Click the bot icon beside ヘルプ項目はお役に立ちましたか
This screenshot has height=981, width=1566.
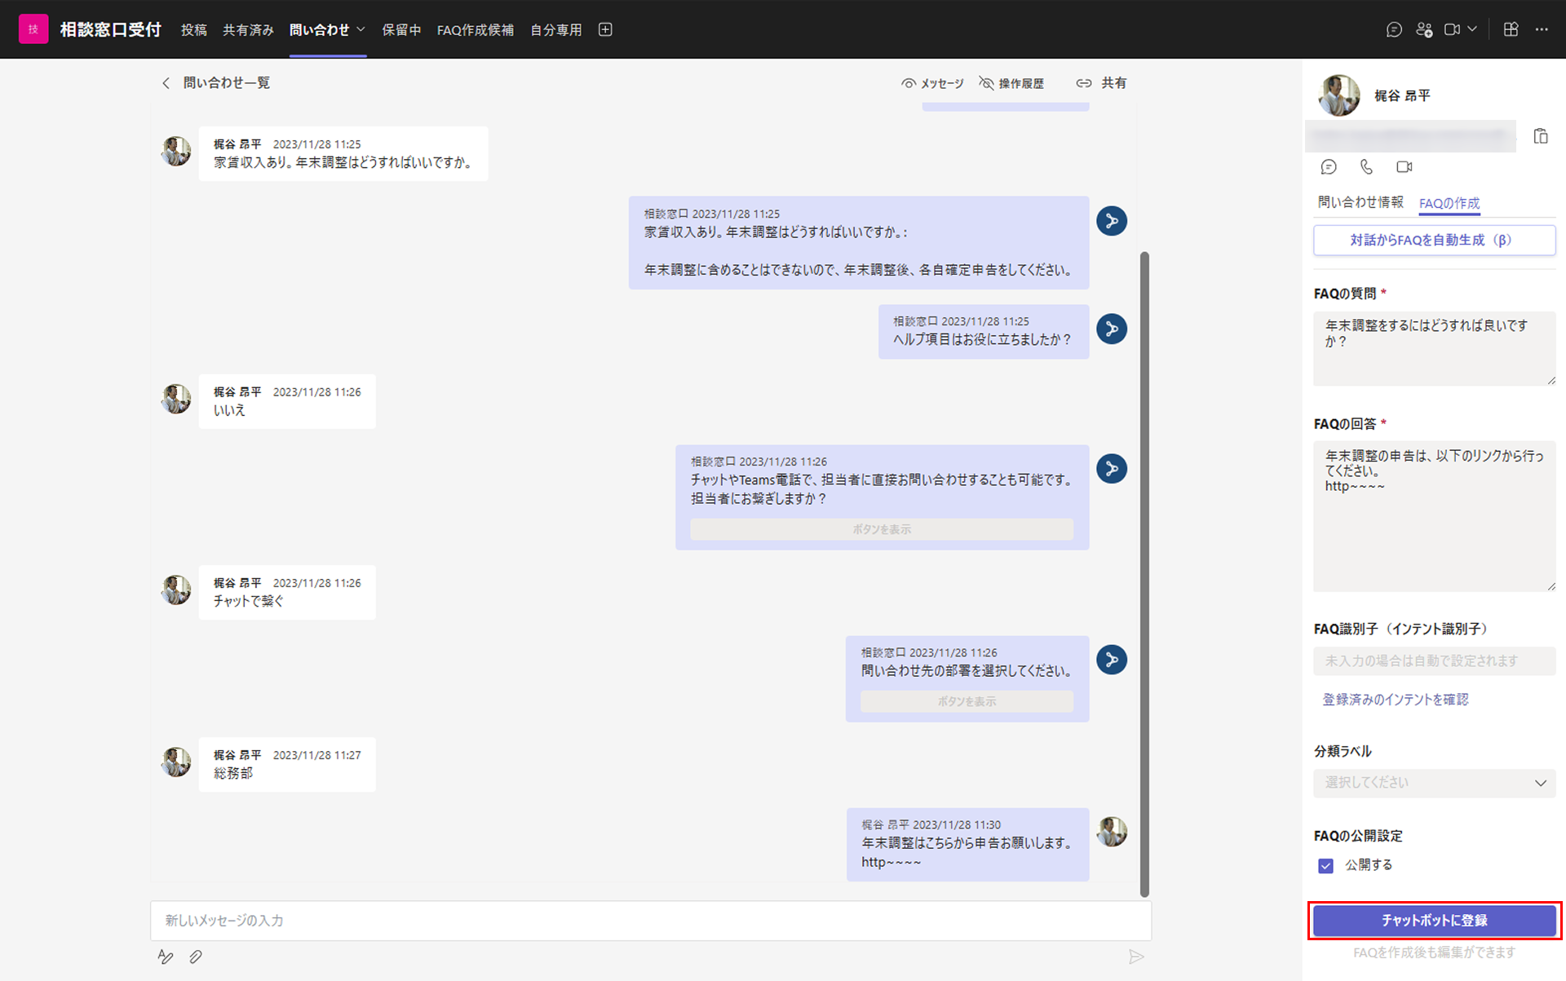click(1112, 329)
